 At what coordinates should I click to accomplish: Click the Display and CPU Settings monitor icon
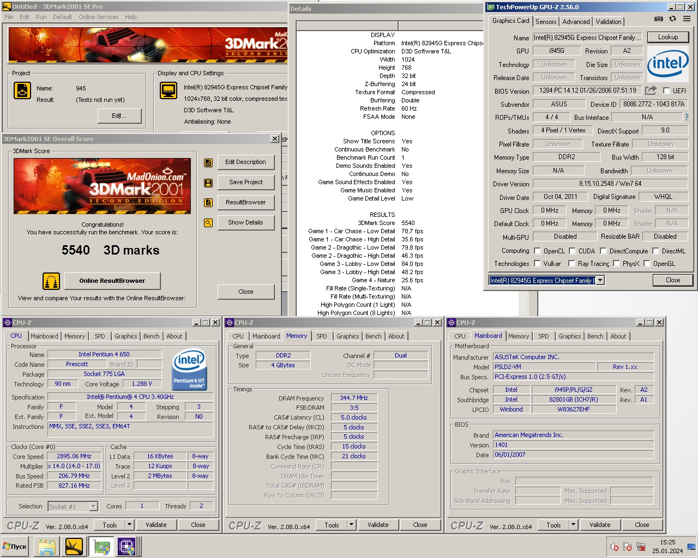tap(169, 90)
